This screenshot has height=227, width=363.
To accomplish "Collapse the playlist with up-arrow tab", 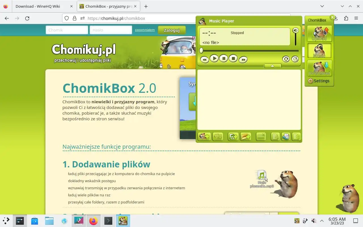I will pyautogui.click(x=273, y=66).
